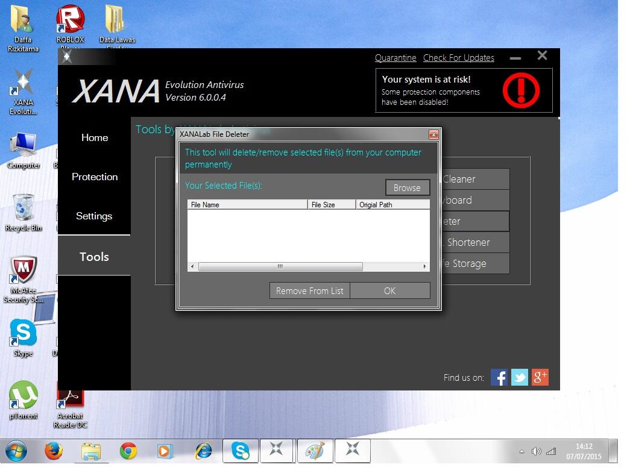Image resolution: width=627 pixels, height=470 pixels.
Task: Confirm with the OK button
Action: tap(390, 290)
